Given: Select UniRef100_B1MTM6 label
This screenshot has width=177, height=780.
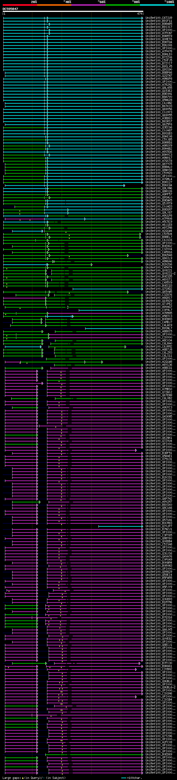Looking at the screenshot, I should pyautogui.click(x=159, y=602).
